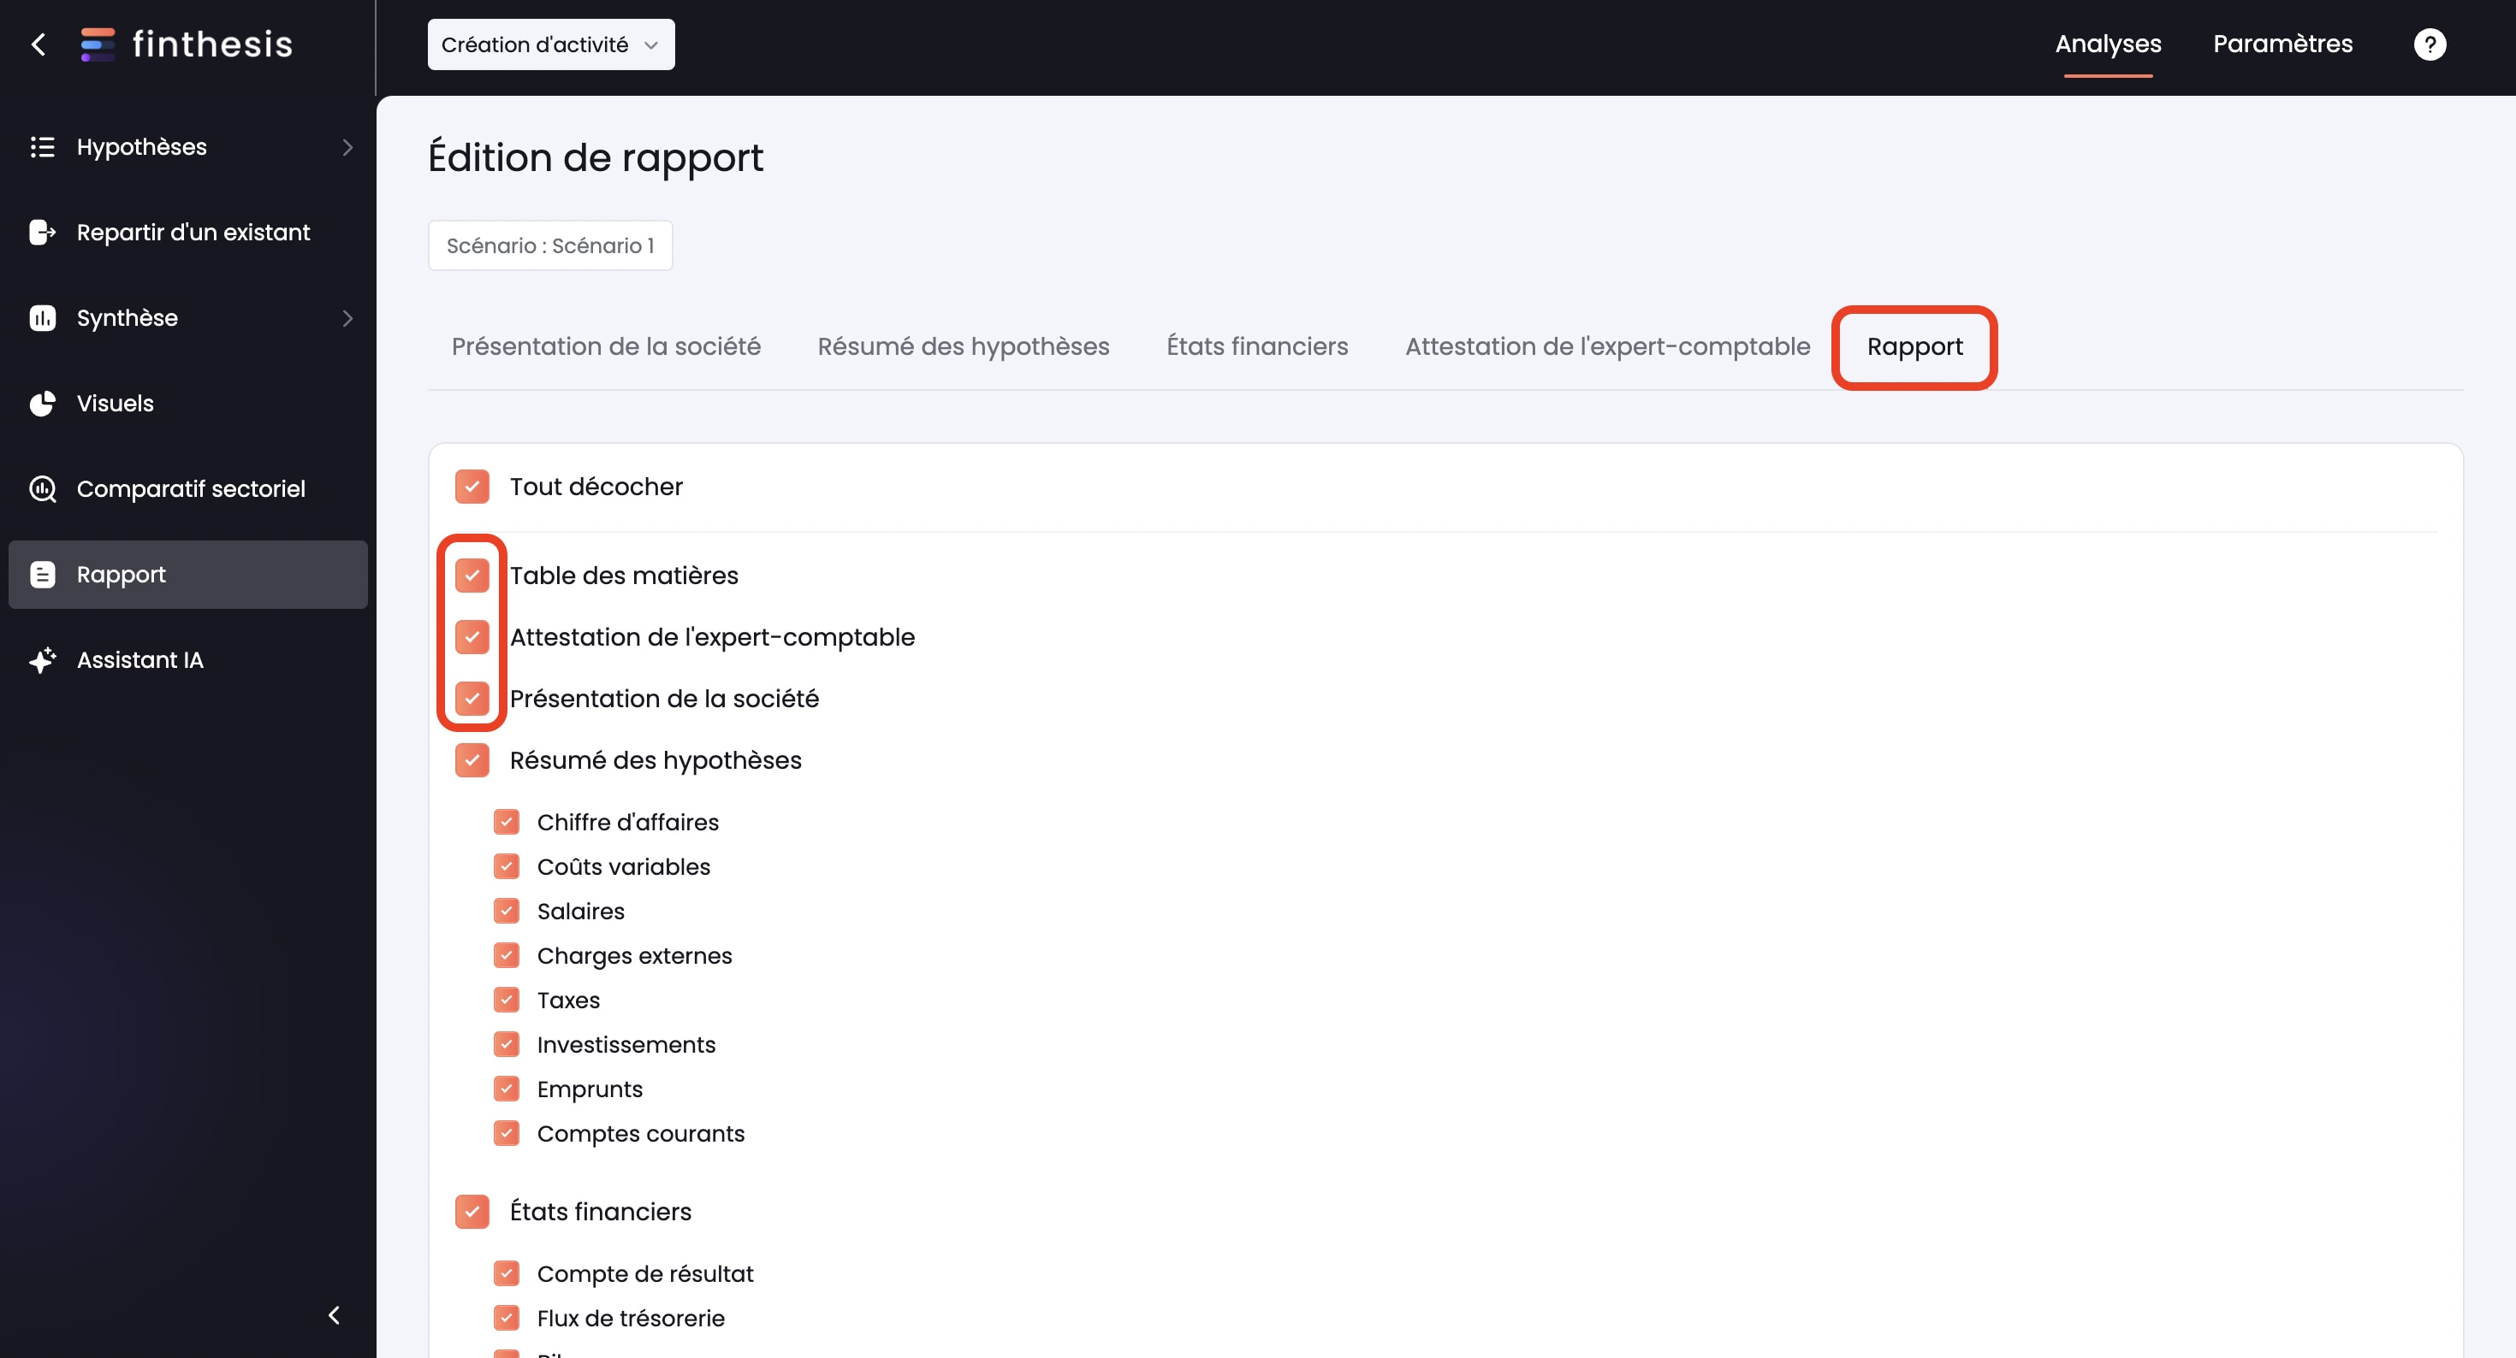This screenshot has width=2516, height=1358.
Task: Uncheck Investissements checkbox
Action: pyautogui.click(x=506, y=1045)
